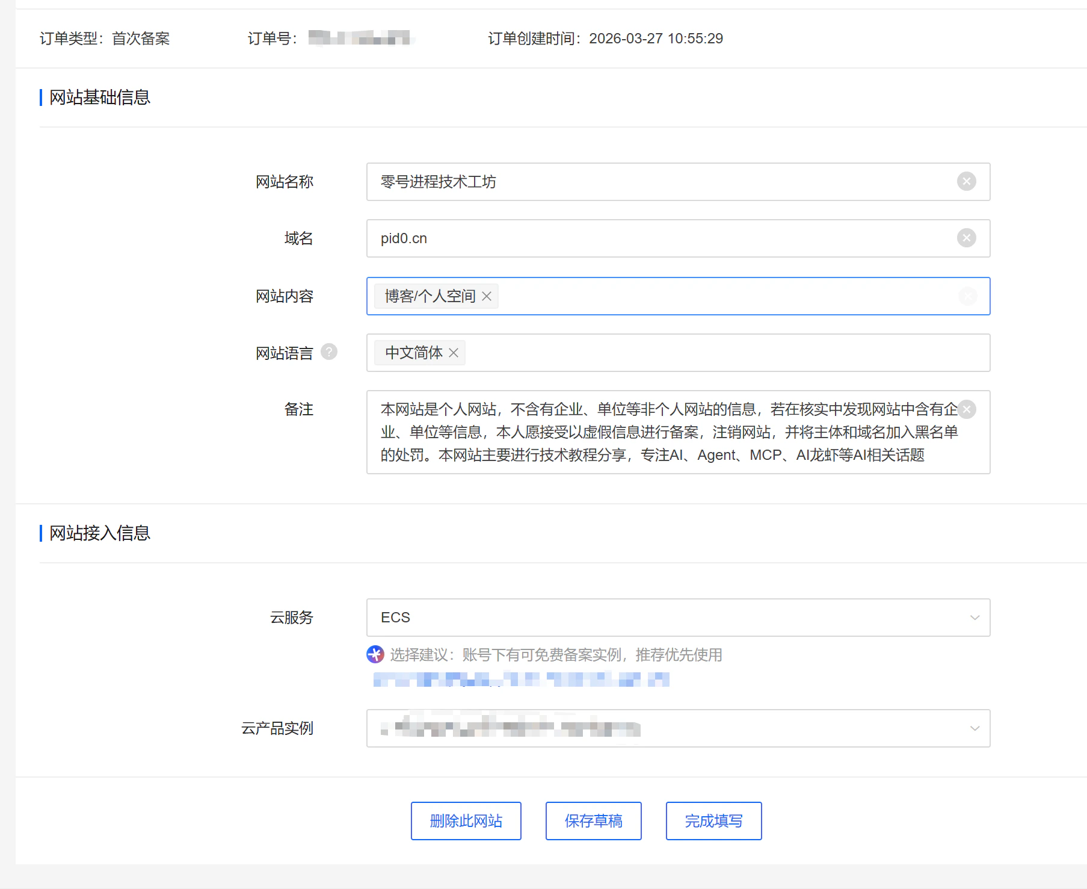Screen dimensions: 1087x889
Task: Clear the 网站内容 selection via clear icon
Action: click(968, 296)
